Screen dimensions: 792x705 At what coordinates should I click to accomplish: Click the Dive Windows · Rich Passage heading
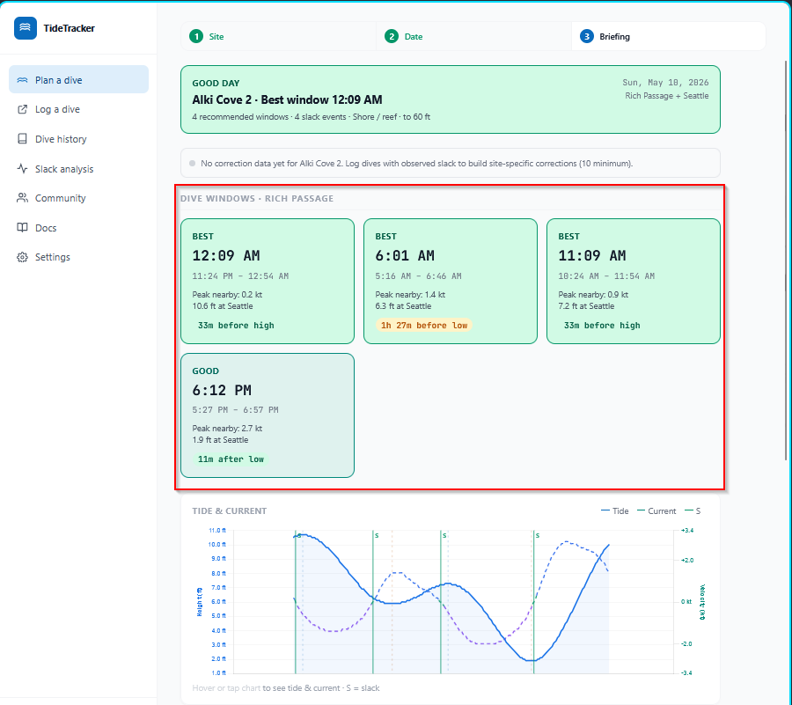257,198
